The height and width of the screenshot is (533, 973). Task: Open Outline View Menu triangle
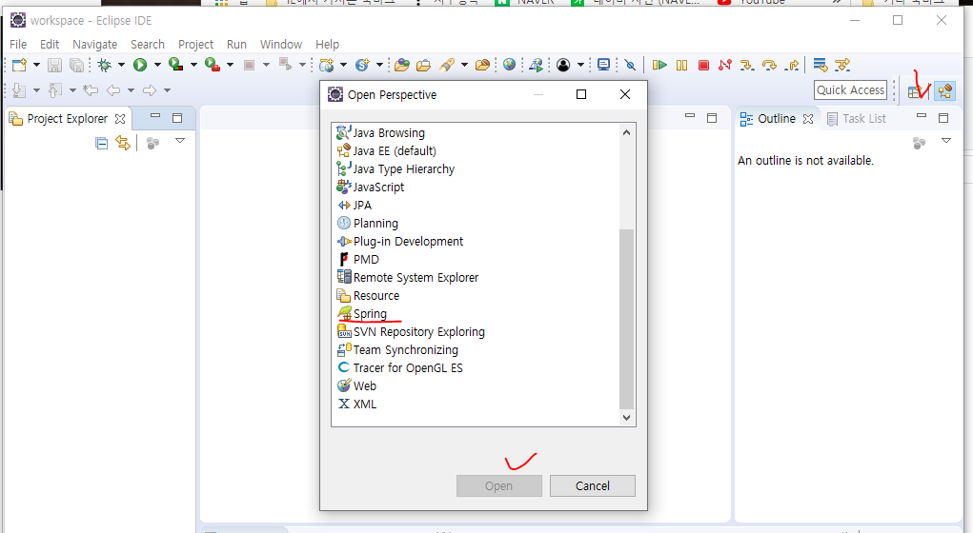946,141
